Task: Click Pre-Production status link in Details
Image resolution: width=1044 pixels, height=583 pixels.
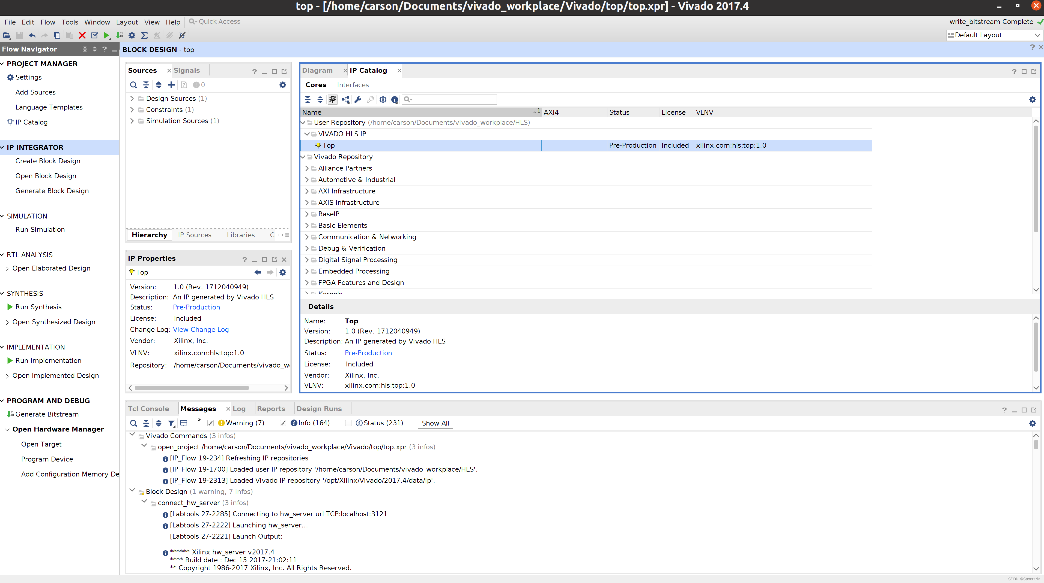Action: coord(368,353)
